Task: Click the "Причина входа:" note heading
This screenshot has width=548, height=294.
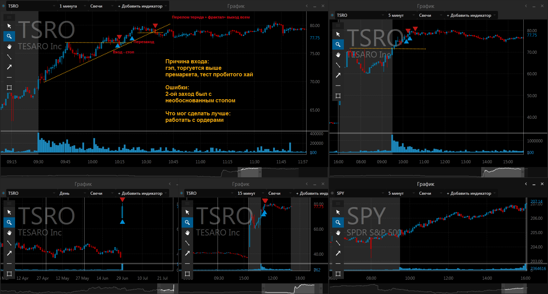Action: (187, 61)
